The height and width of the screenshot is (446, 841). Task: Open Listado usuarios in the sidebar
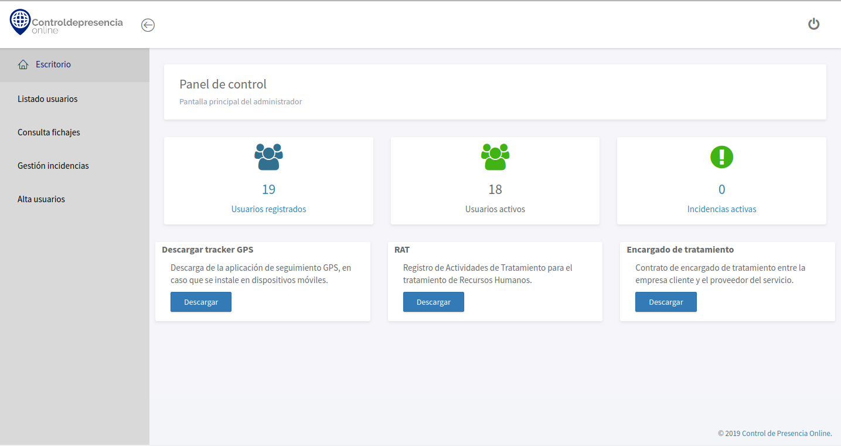(47, 98)
